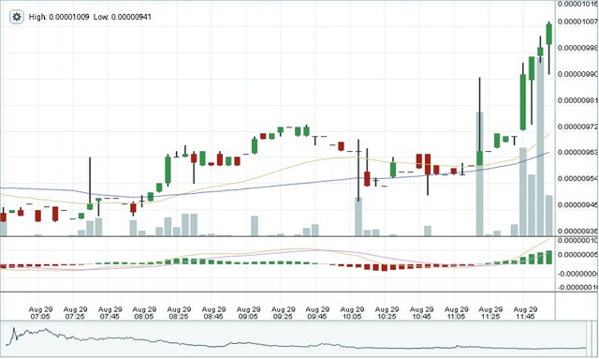Click the 0.00000963 price axis label

pos(578,153)
